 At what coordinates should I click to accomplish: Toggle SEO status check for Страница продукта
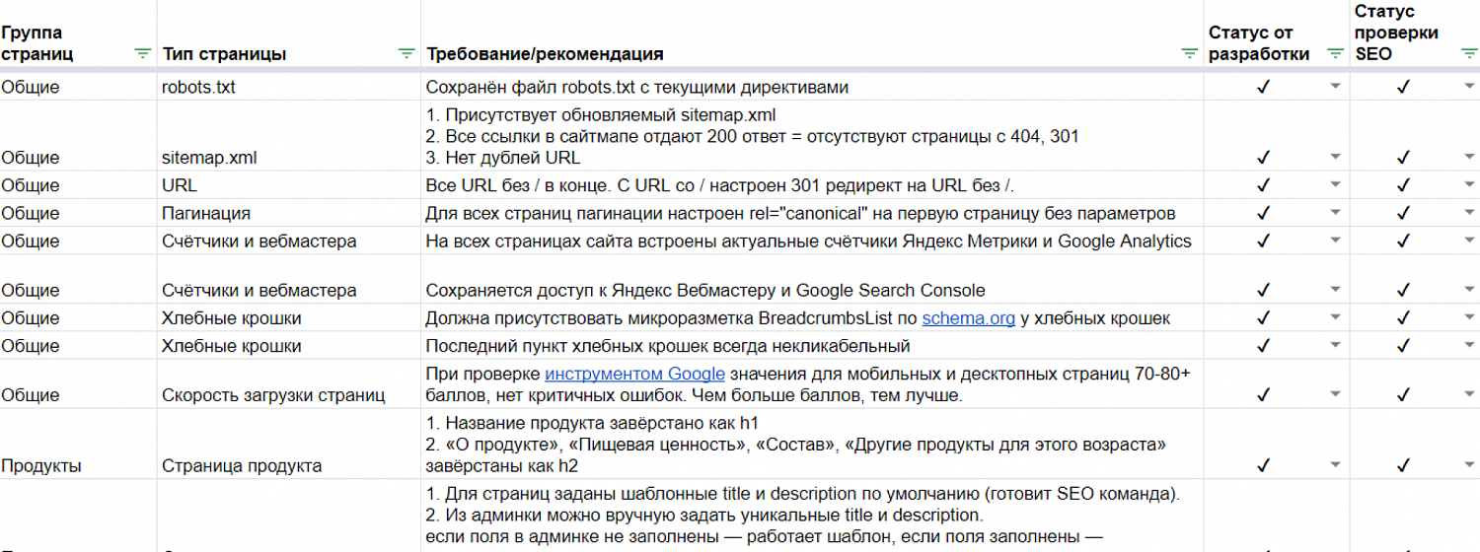(x=1404, y=465)
